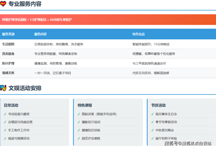Viewport: 216px width, 148px height.
Task: Click the 医疗护理 row label
Action: 8,63
